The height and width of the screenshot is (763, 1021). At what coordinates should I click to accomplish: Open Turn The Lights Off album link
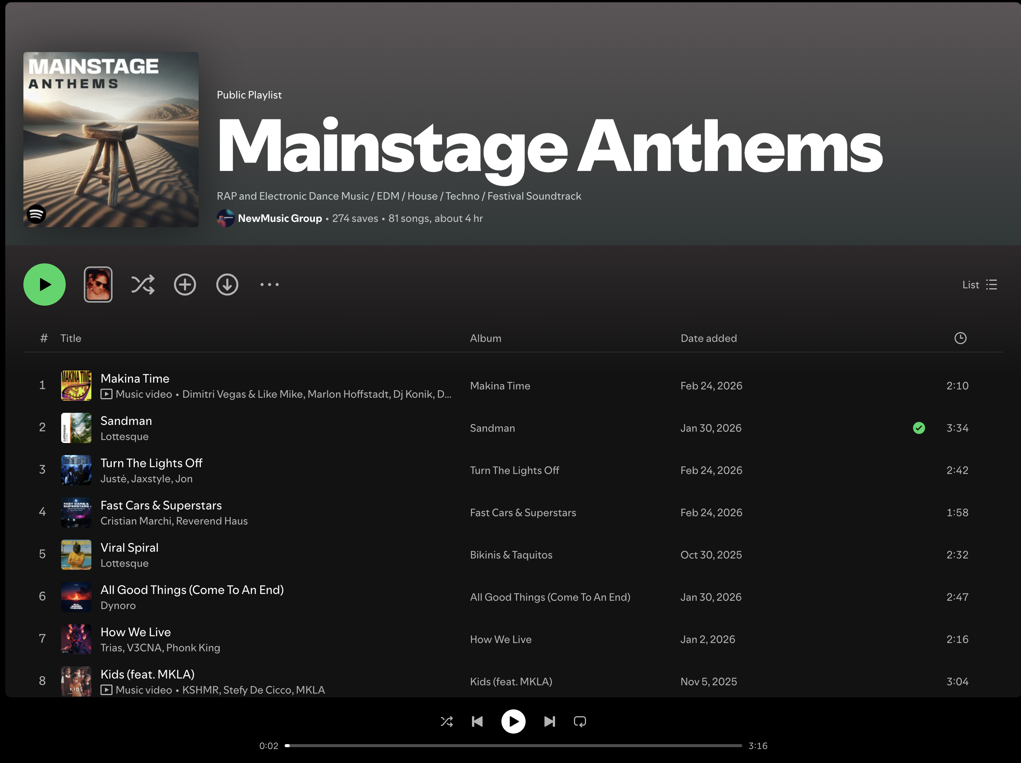pos(514,470)
